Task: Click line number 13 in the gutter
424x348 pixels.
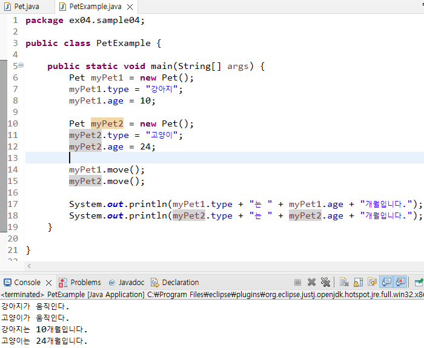Action: [x=13, y=158]
